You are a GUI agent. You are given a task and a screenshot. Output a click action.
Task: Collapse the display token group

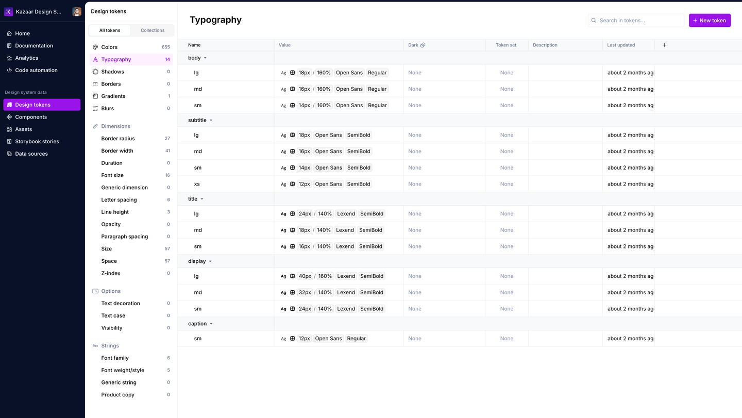point(210,261)
